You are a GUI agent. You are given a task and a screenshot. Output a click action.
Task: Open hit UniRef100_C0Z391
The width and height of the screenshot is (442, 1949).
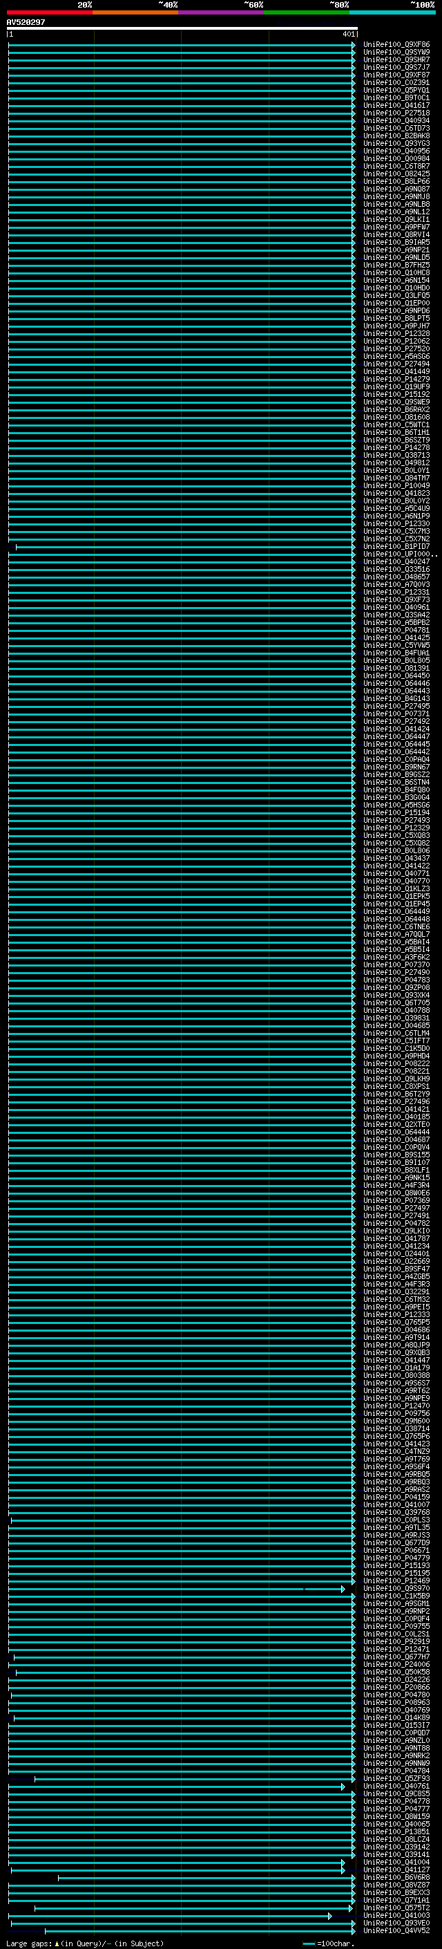[x=396, y=82]
